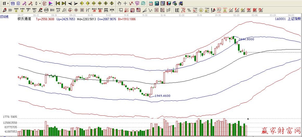The height and width of the screenshot is (137, 302).
Task: Activate the crosshair cursor tool
Action: coord(125,3)
